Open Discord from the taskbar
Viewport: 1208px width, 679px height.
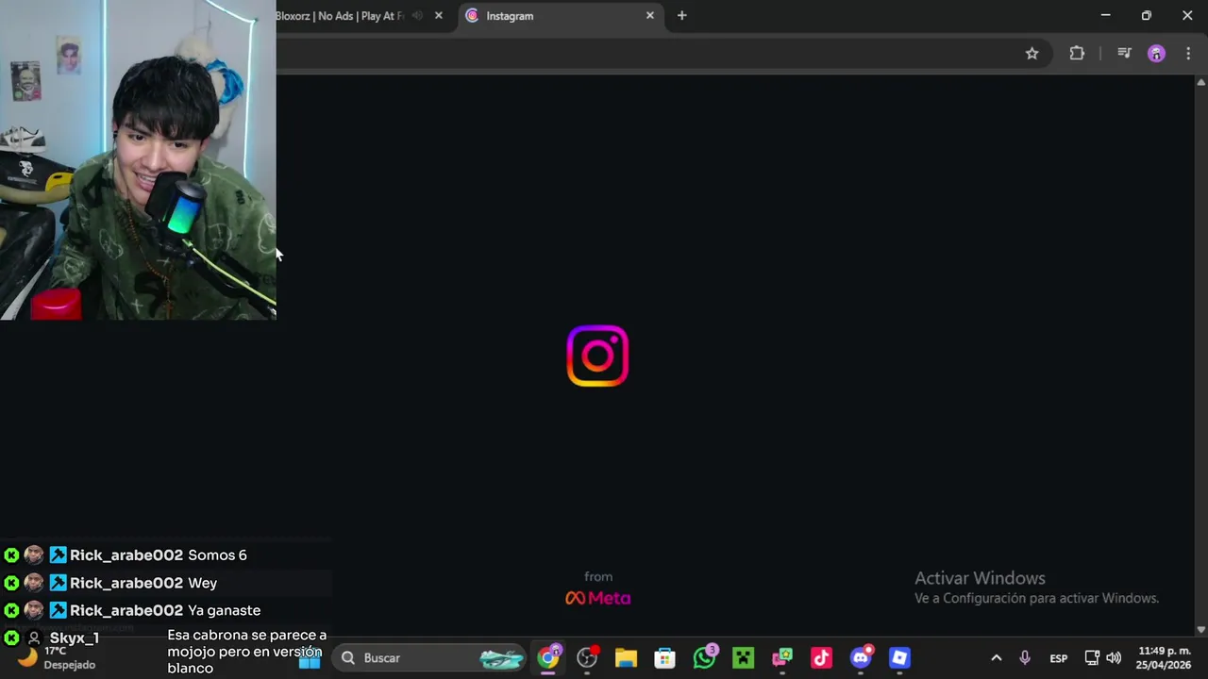click(861, 657)
